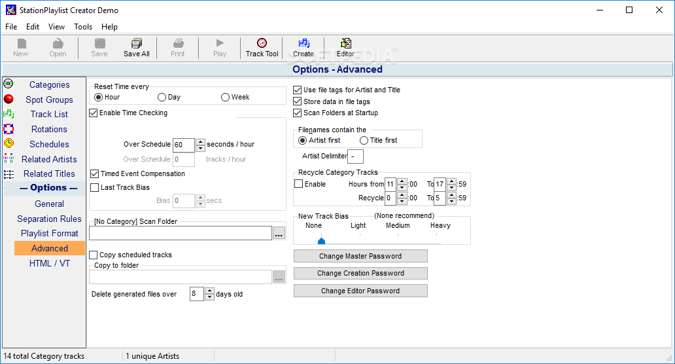Screen dimensions: 675x364
Task: Open the Edit menu
Action: [x=33, y=27]
